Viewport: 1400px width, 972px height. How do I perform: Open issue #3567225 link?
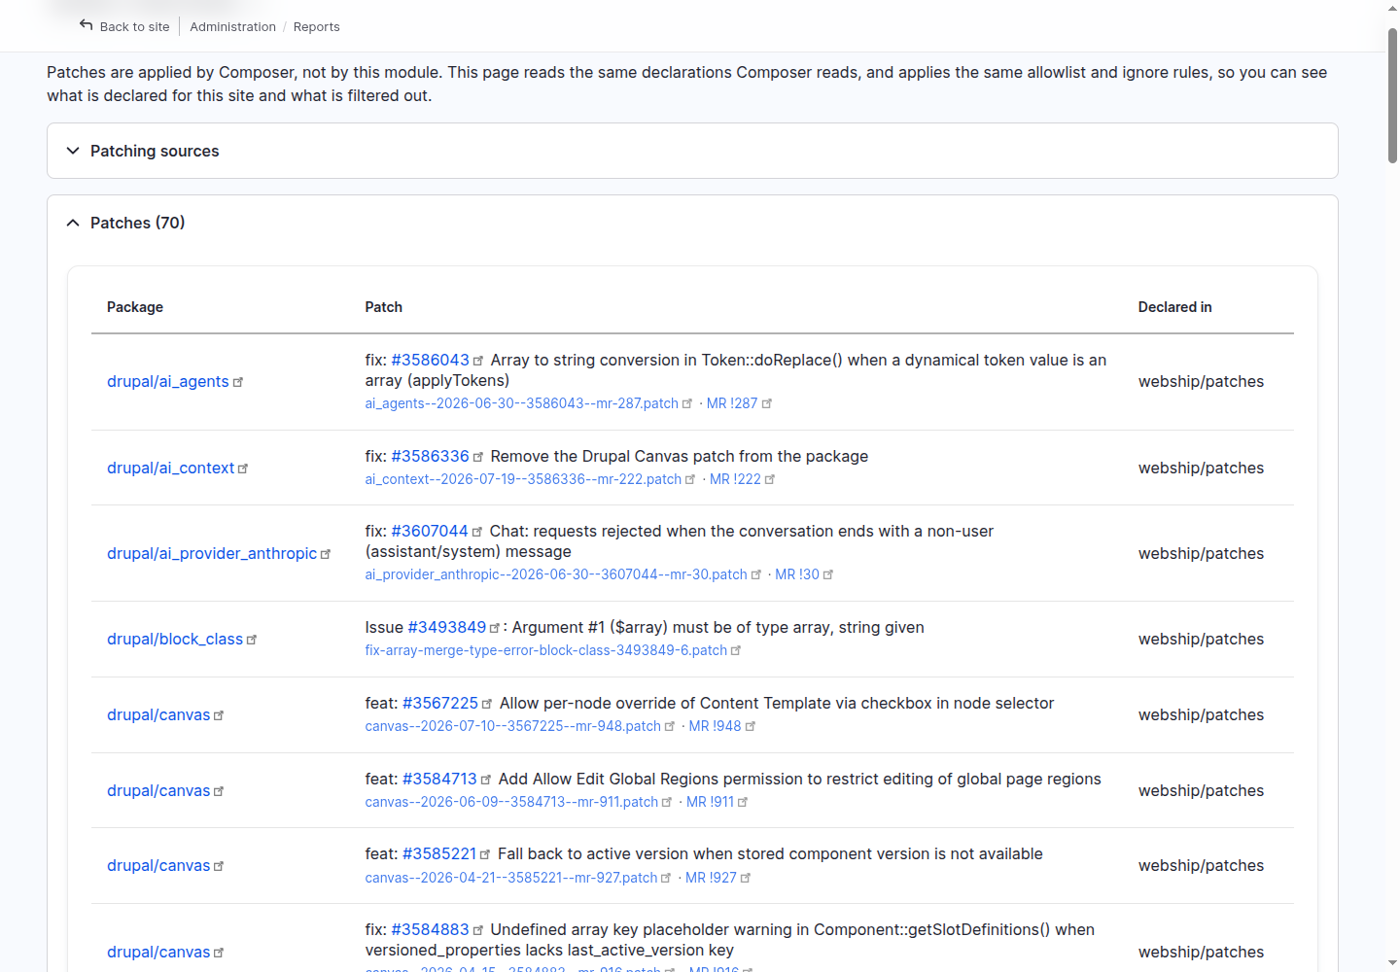[x=440, y=703]
